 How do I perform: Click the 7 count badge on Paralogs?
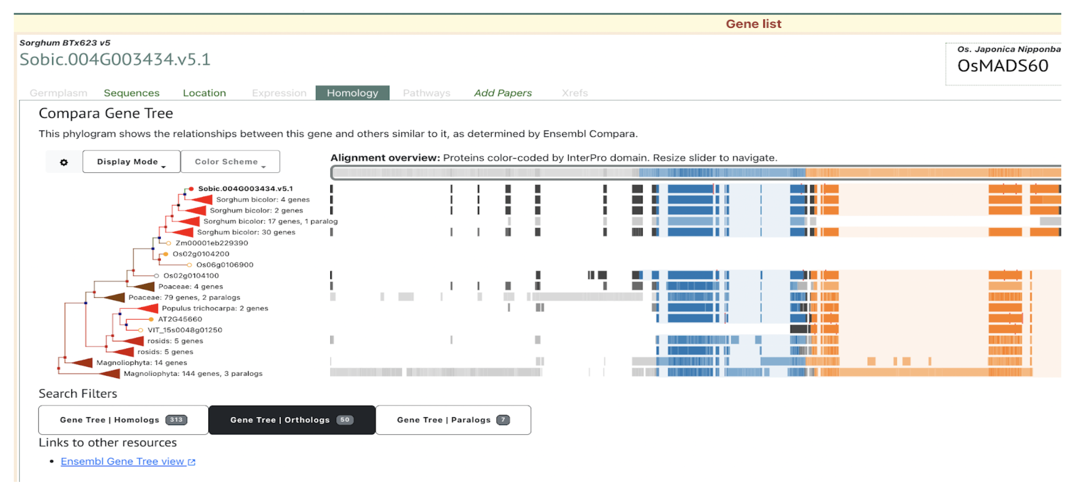503,420
